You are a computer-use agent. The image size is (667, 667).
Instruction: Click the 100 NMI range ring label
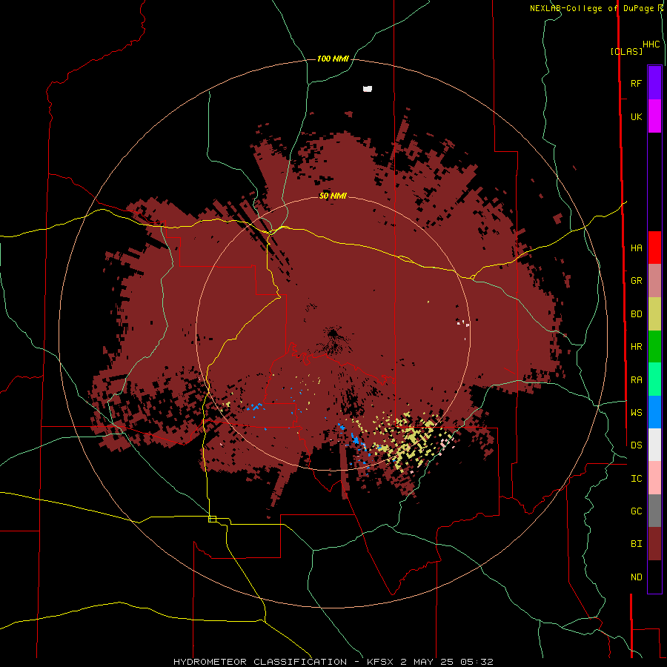[333, 59]
